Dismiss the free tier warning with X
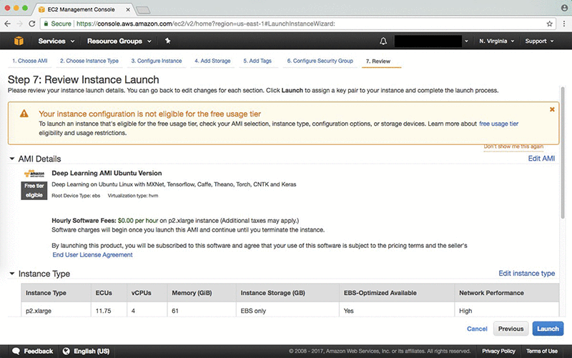The image size is (572, 358). tap(552, 109)
